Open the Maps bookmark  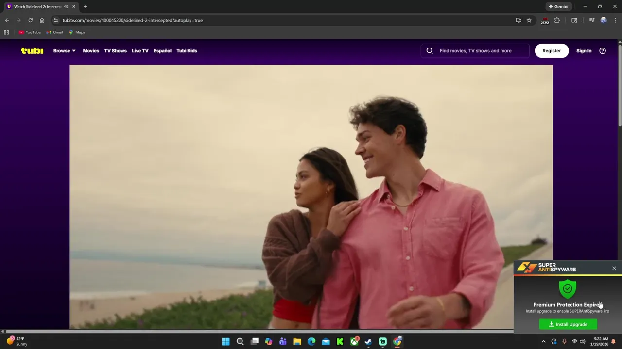(x=77, y=32)
